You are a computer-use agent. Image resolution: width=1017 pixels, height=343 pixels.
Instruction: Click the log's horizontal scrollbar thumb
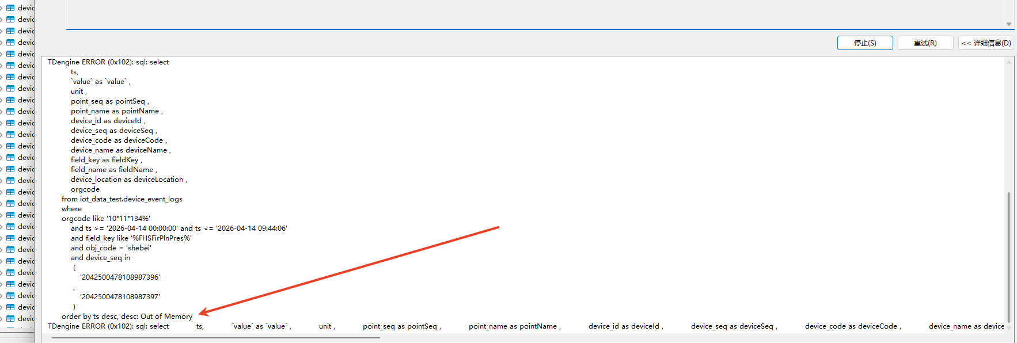coord(215,338)
